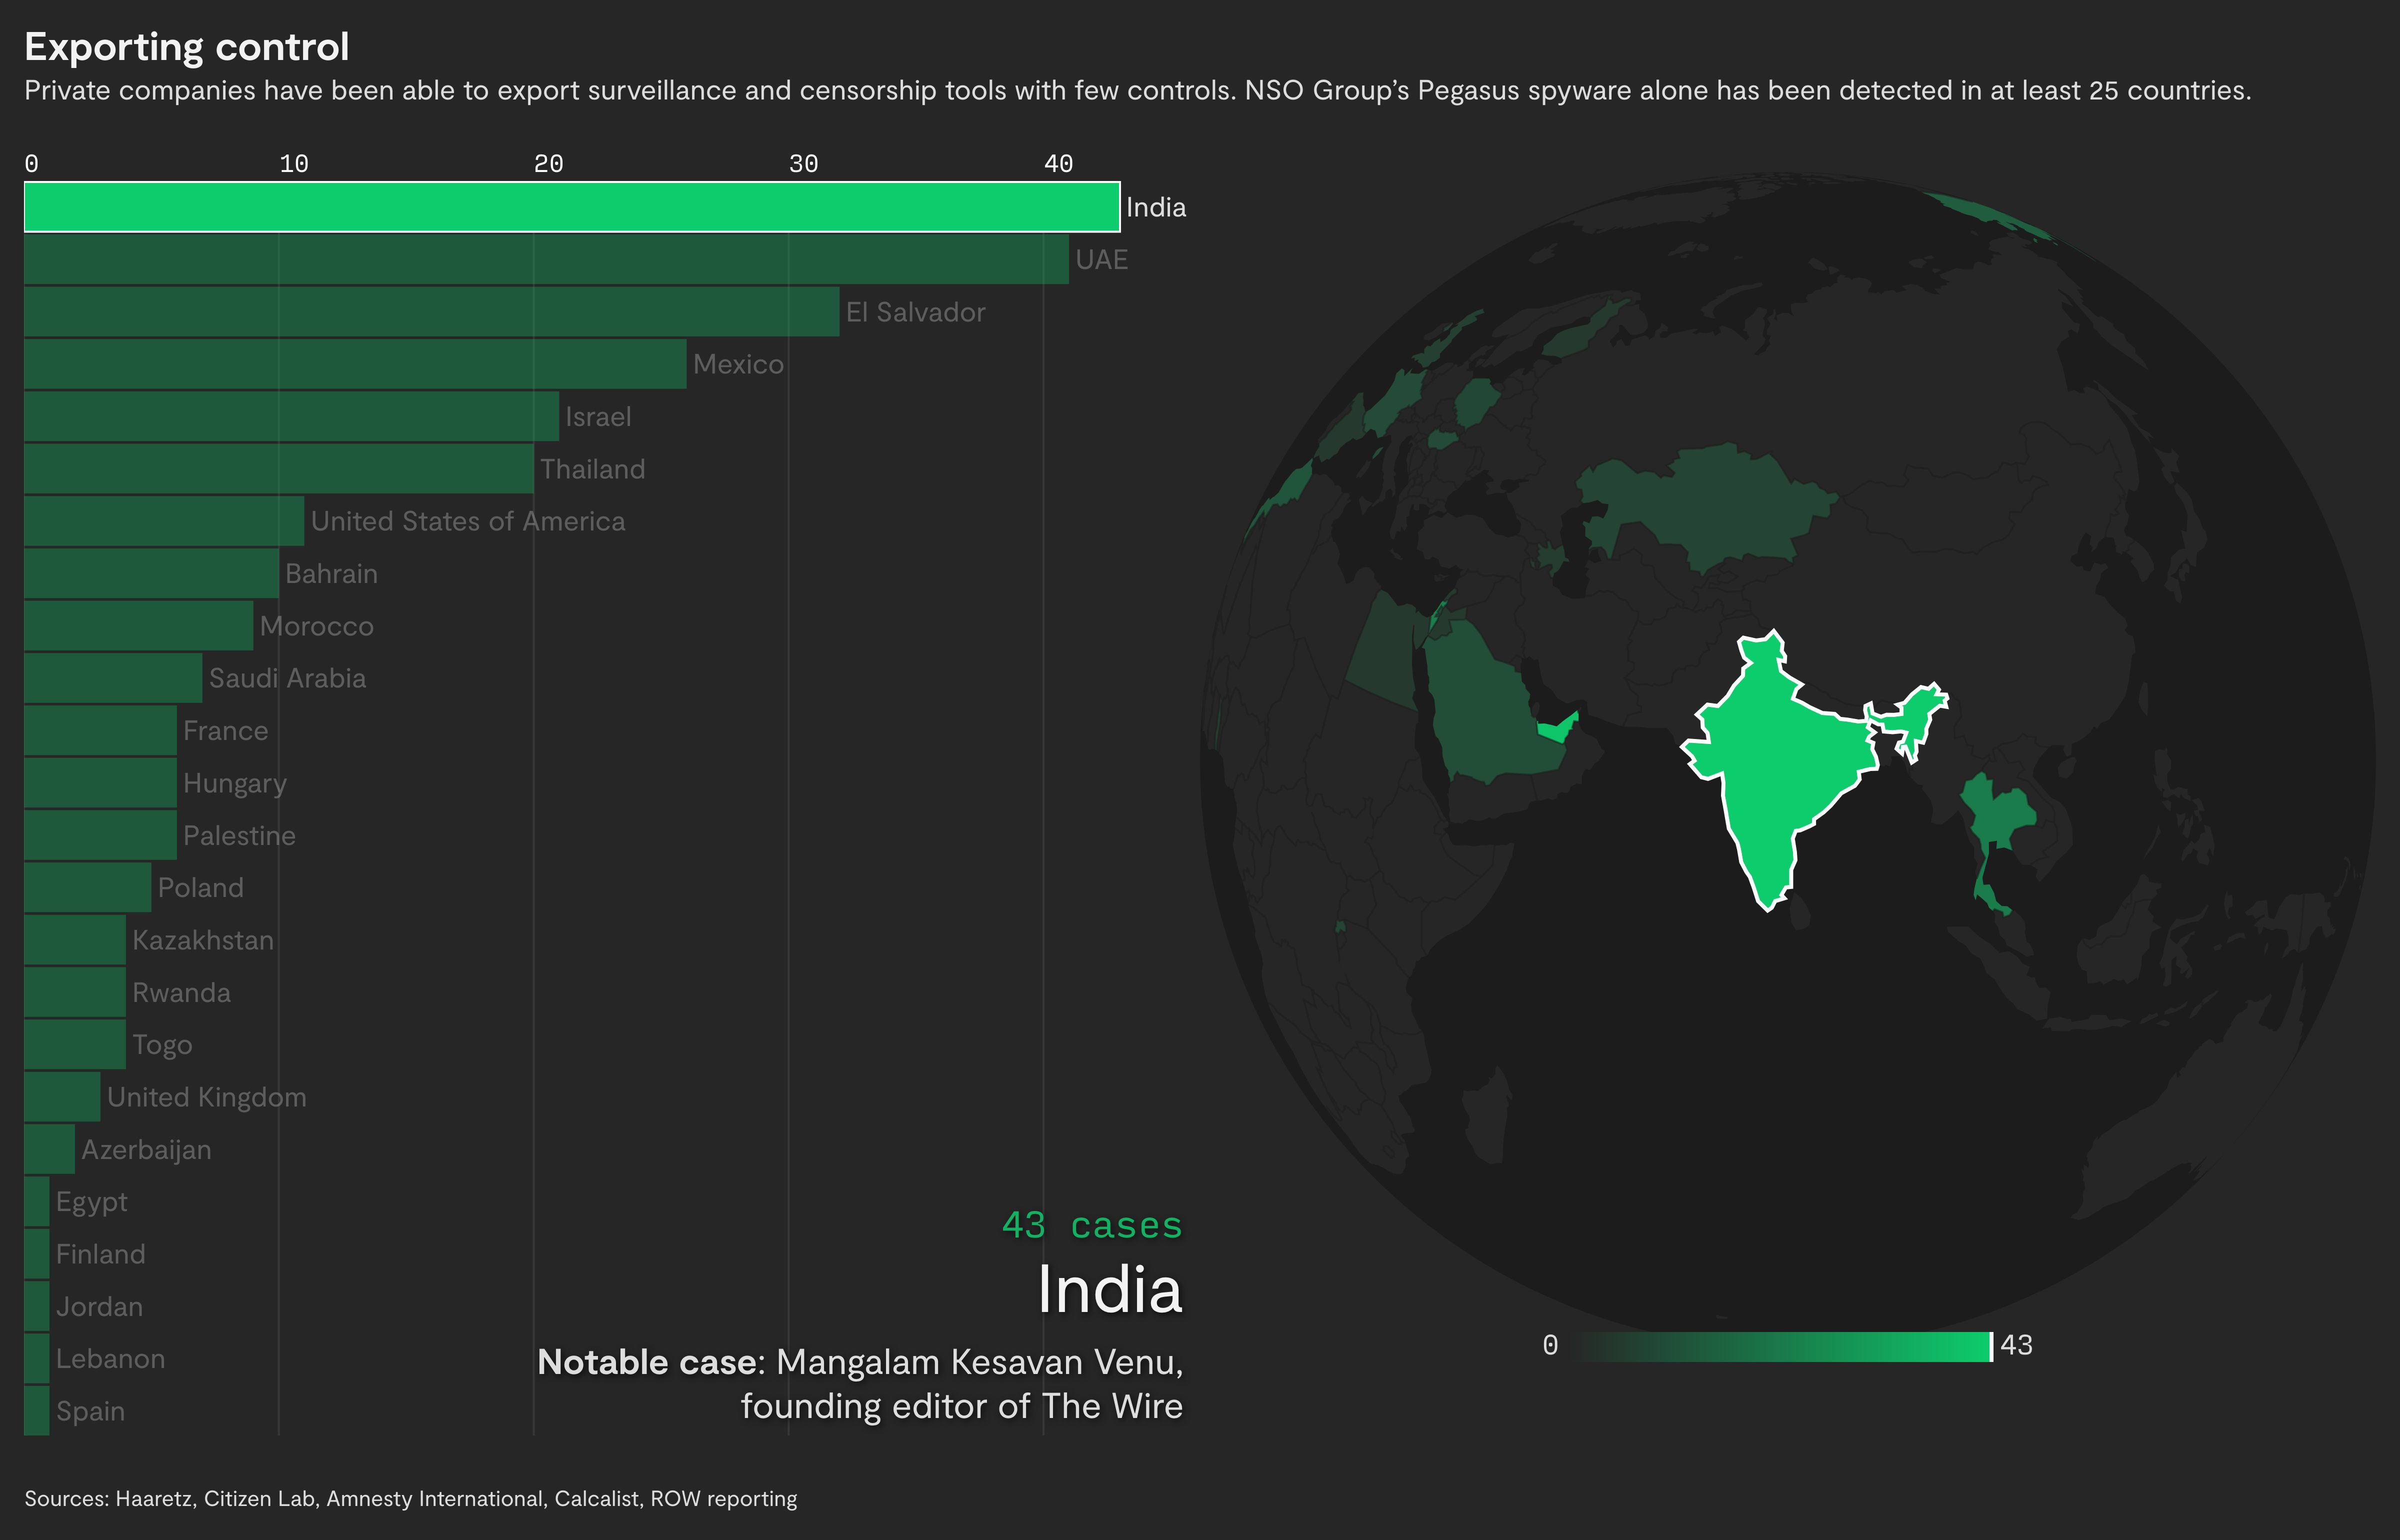Viewport: 2400px width, 1540px height.
Task: Click the El Salvador bar
Action: [x=431, y=312]
